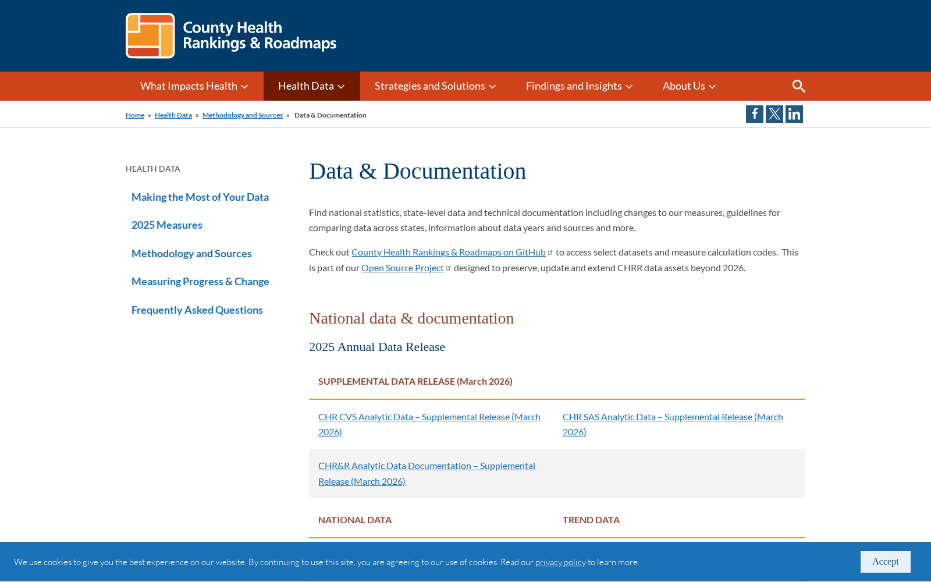Select 2025 Measures in sidebar

(167, 225)
